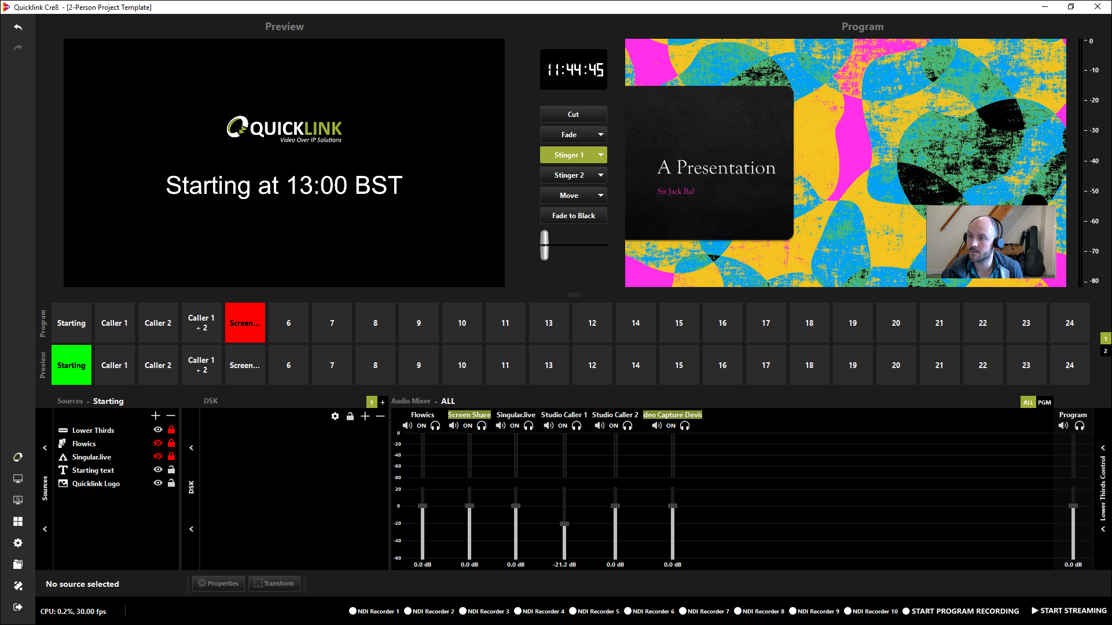Show the hidden Flowcics source
The height and width of the screenshot is (625, 1112).
tap(157, 443)
